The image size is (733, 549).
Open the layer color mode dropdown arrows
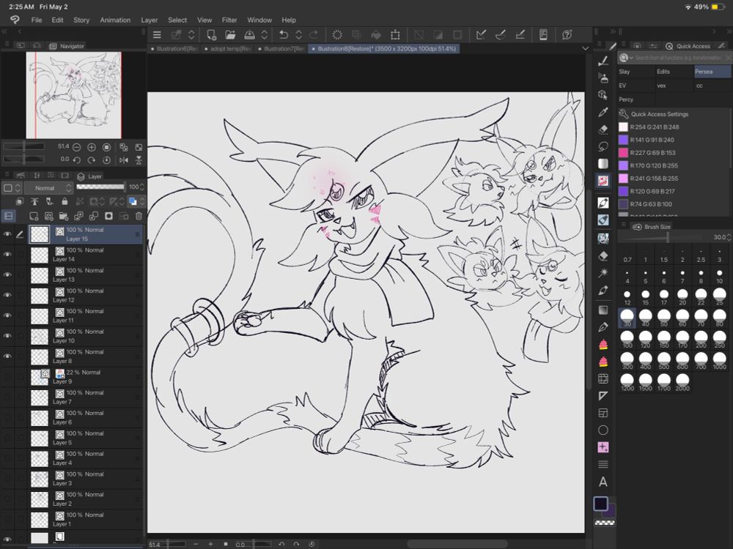coord(18,187)
